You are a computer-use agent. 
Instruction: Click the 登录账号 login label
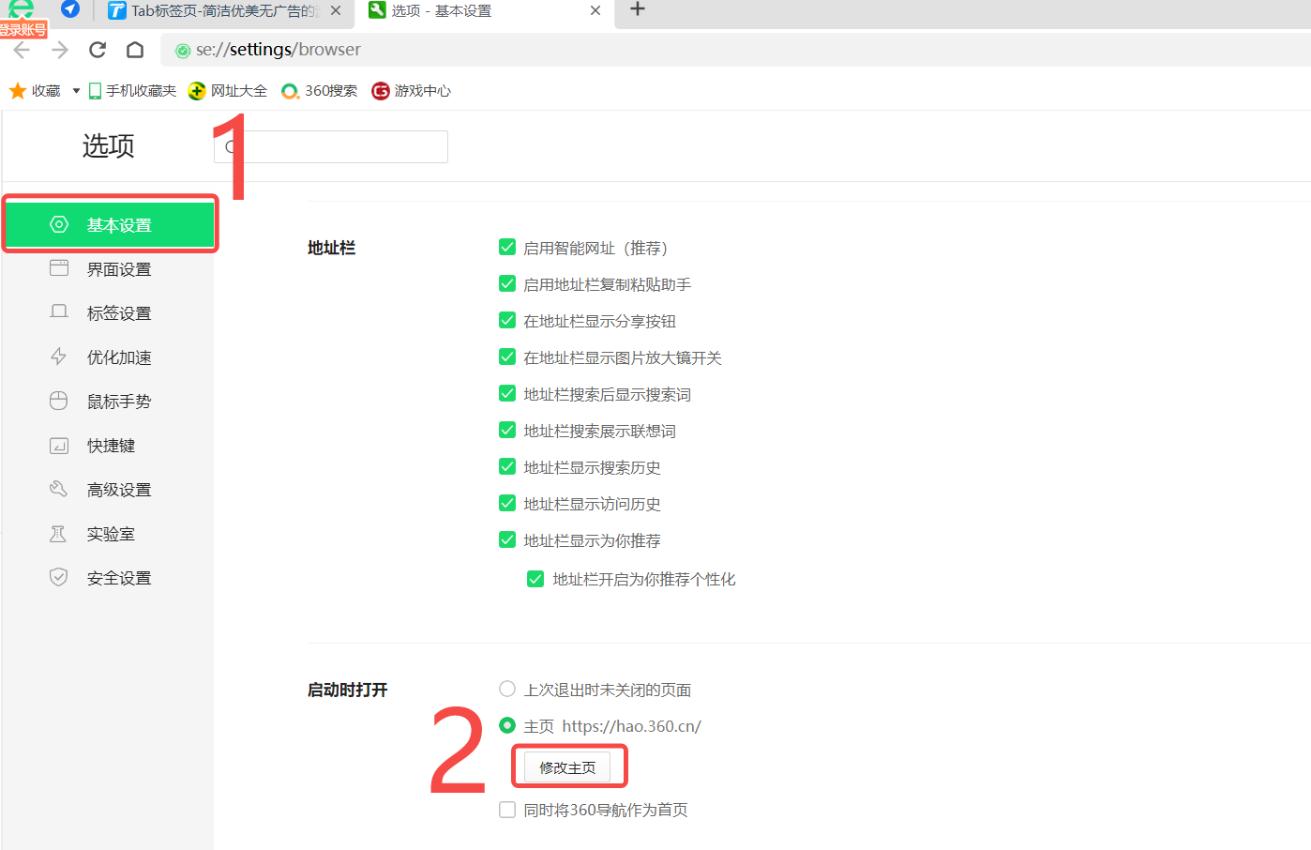[x=23, y=30]
